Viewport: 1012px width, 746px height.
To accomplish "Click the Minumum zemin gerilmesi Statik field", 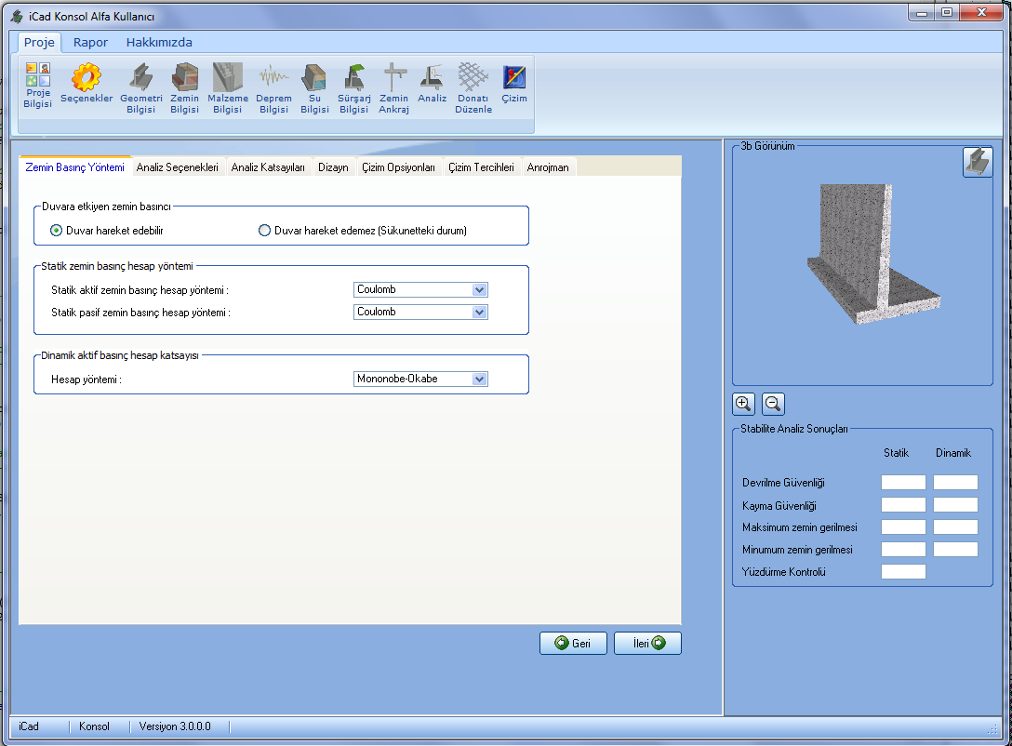I will 903,549.
